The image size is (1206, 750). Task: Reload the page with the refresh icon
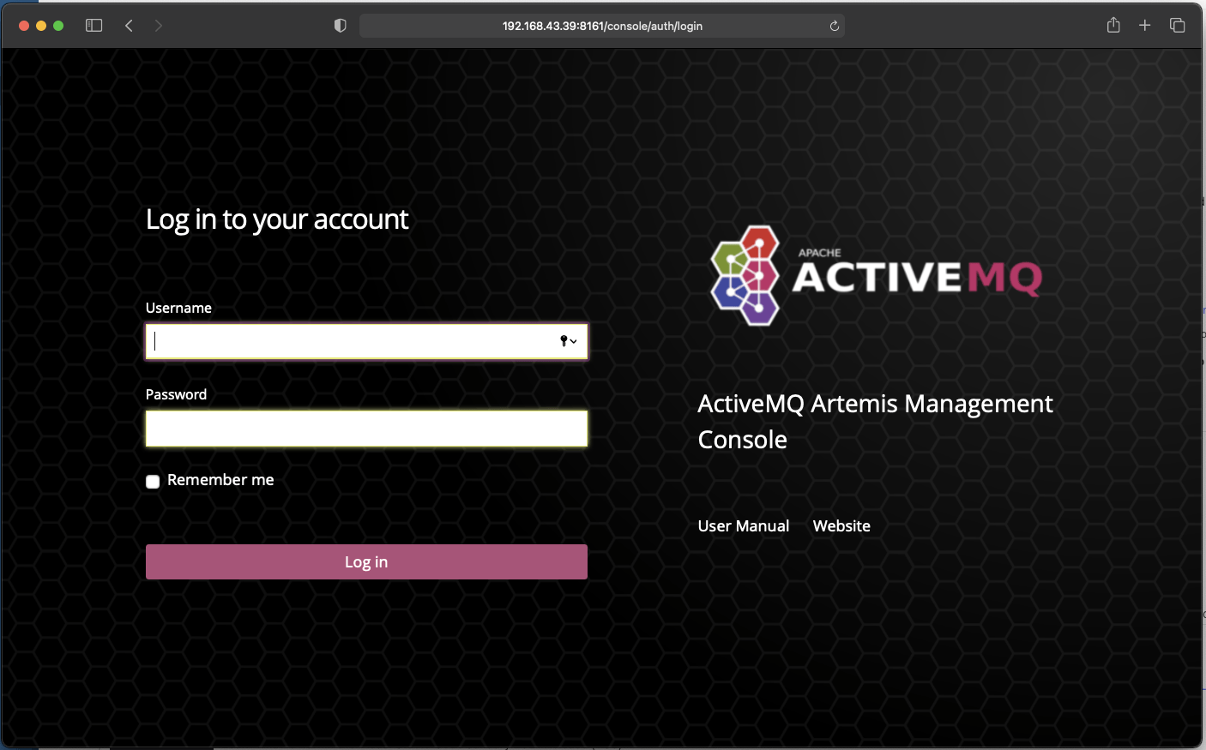click(834, 26)
